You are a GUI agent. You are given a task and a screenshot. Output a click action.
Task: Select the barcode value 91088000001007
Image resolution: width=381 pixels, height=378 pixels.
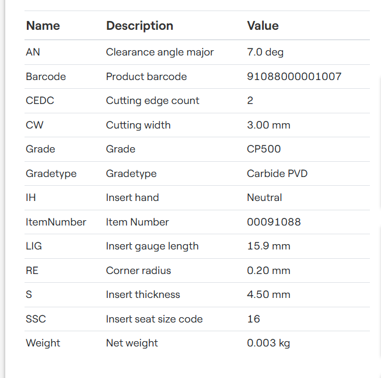point(294,77)
